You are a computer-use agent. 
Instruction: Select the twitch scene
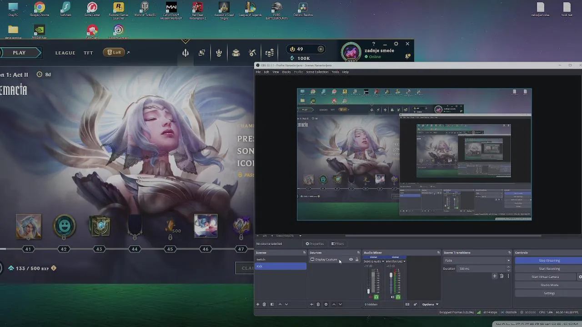coord(281,260)
